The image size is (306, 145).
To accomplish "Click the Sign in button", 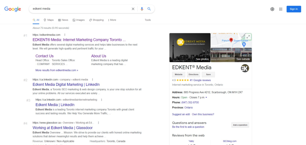I will click(x=294, y=9).
